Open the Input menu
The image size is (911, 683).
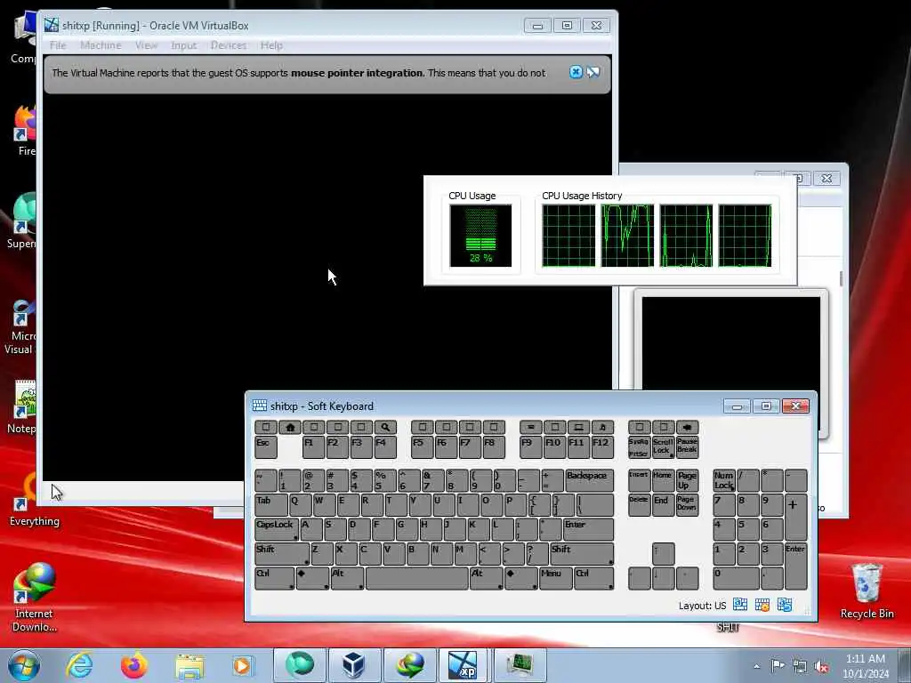[183, 45]
